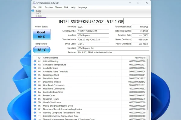Select the Power On Hours attribute row

click(x=90, y=99)
